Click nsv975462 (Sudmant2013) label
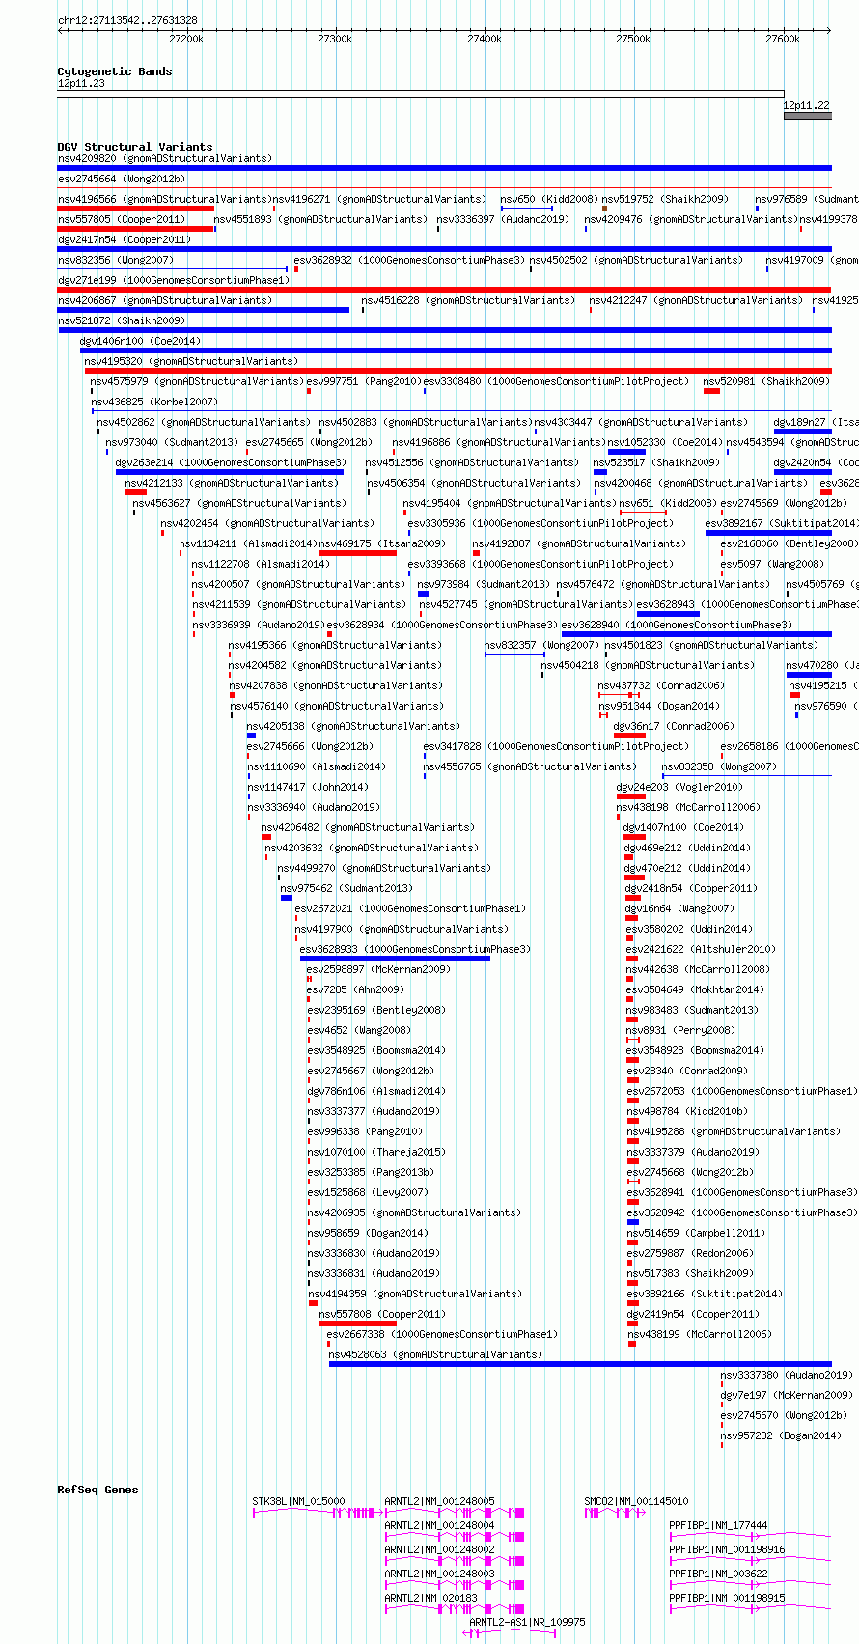This screenshot has width=859, height=1644. (x=346, y=888)
